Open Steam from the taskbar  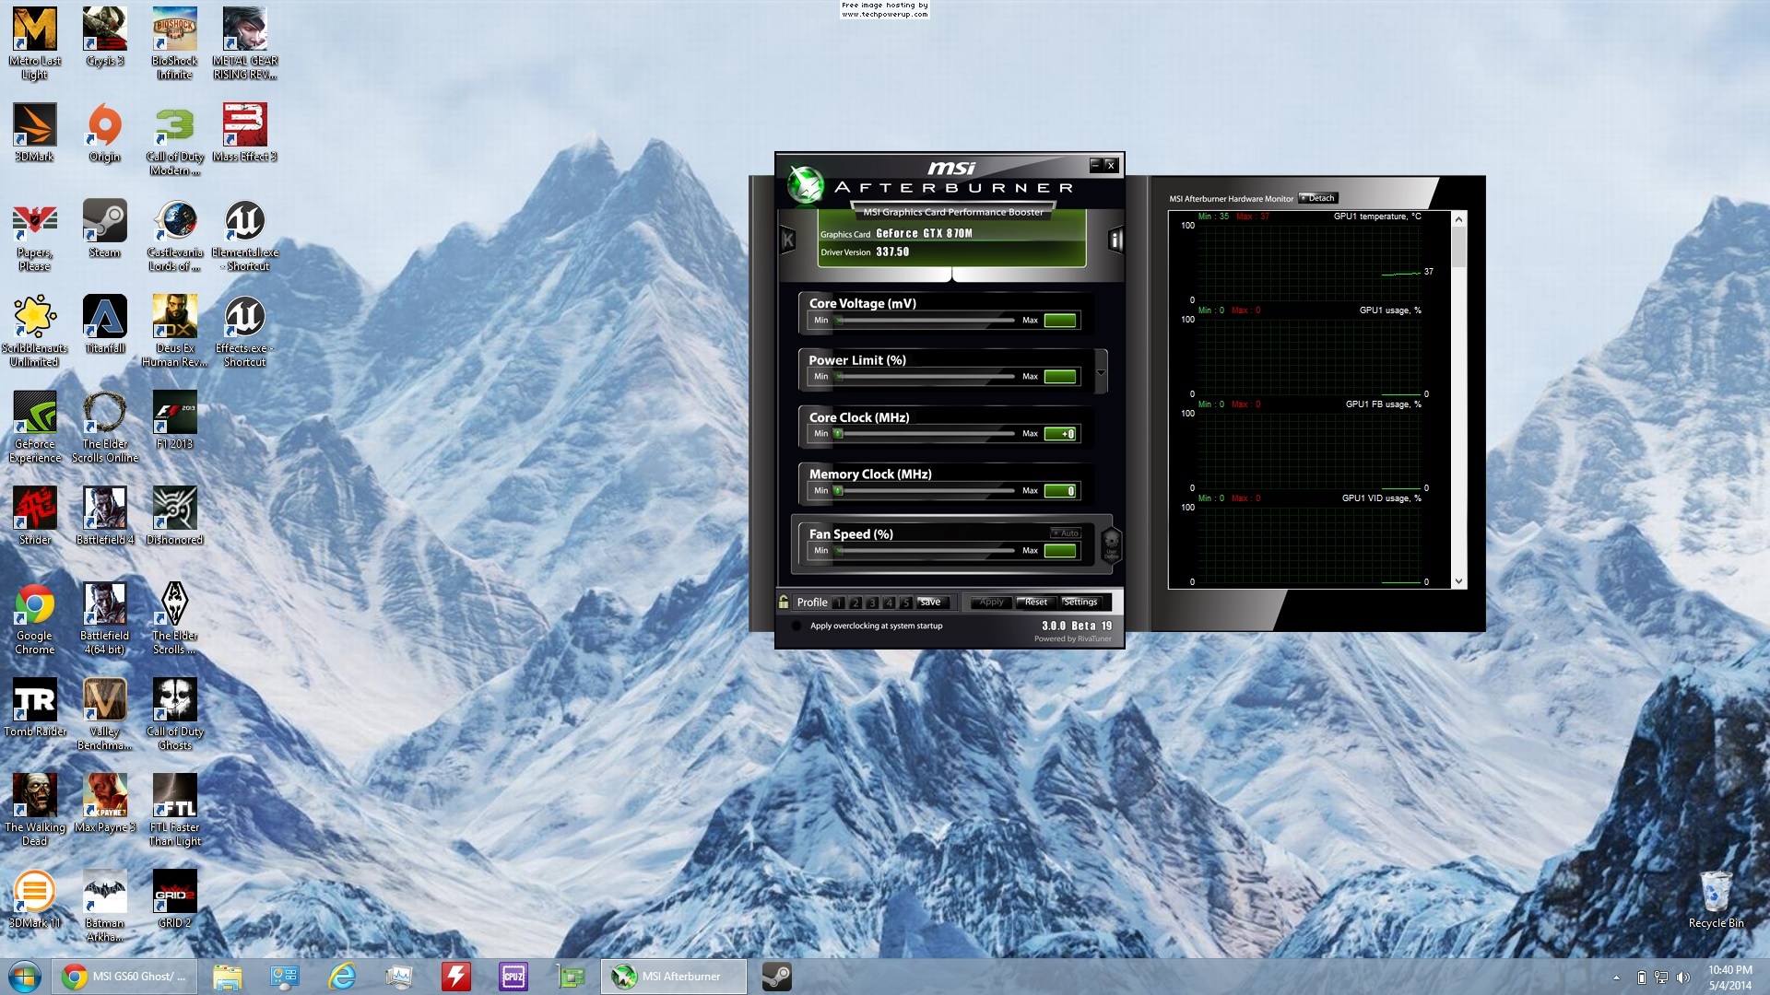point(776,977)
